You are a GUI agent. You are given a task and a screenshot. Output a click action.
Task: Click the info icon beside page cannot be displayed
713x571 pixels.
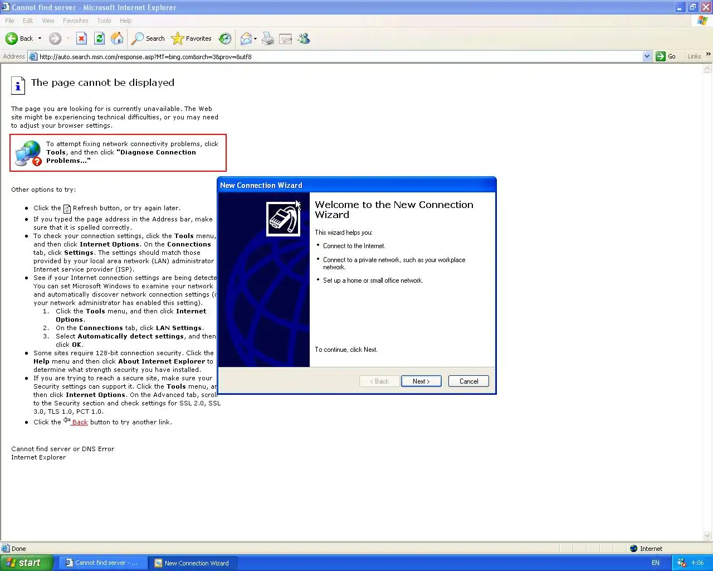[x=18, y=85]
